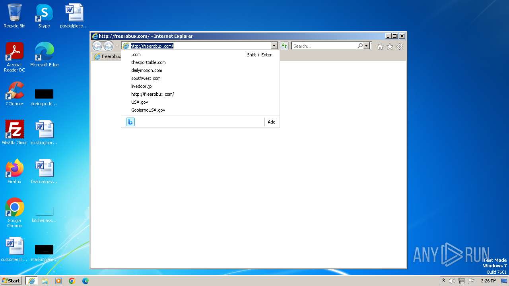Open the customerss Word document icon
The width and height of the screenshot is (509, 286).
coord(14,249)
